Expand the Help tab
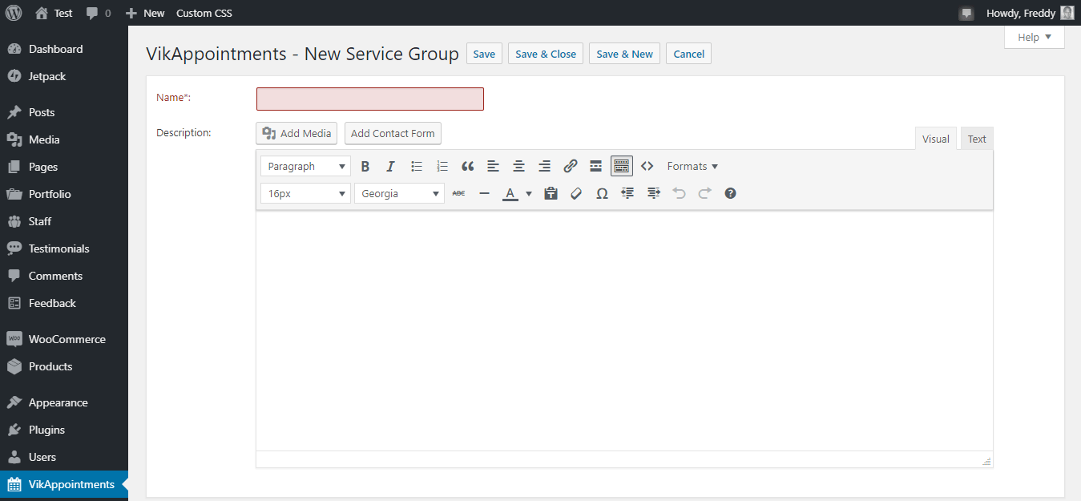 coord(1035,37)
